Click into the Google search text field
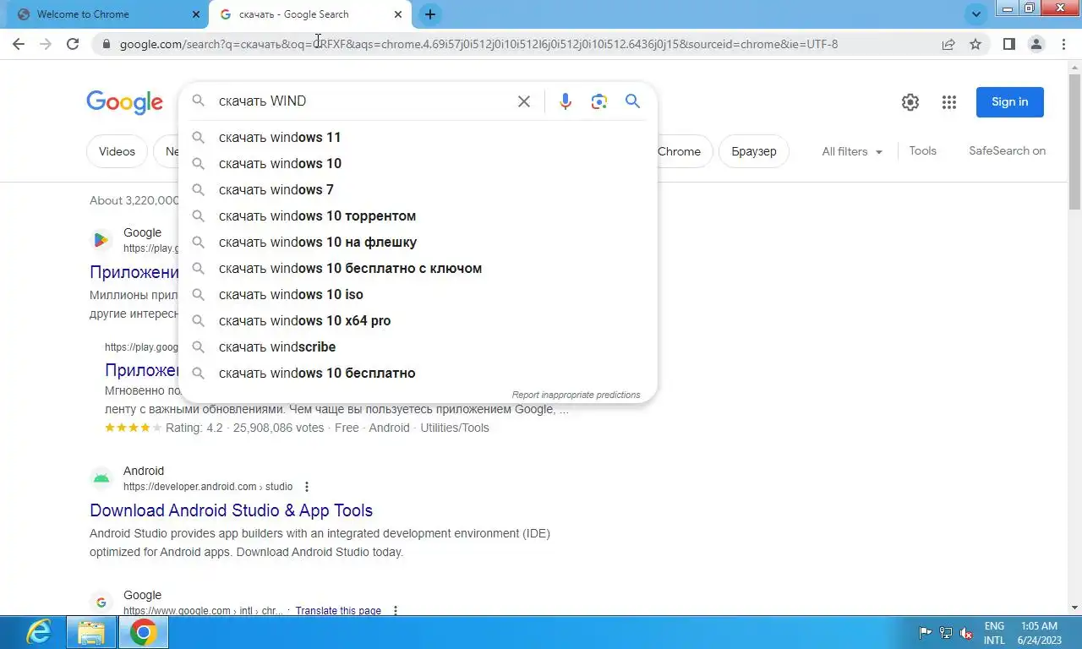1082x649 pixels. pos(363,101)
